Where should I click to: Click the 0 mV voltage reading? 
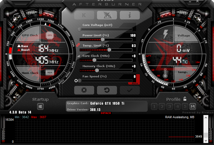click(183, 49)
